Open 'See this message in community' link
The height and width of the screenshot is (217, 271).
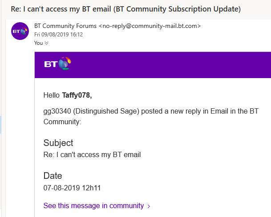pyautogui.click(x=93, y=206)
